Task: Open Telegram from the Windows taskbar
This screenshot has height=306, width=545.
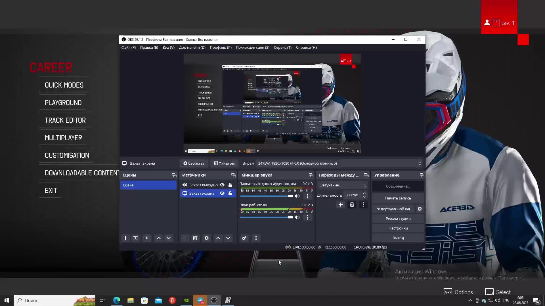Action: tap(200, 300)
